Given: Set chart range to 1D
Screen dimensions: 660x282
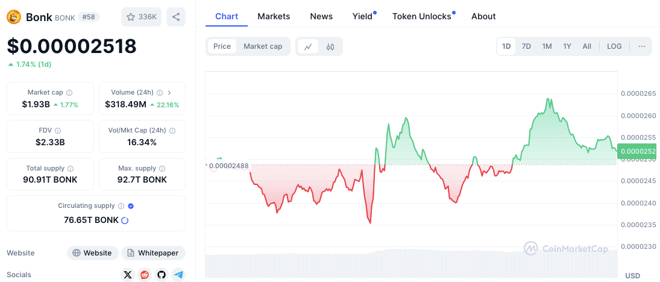Looking at the screenshot, I should 506,46.
